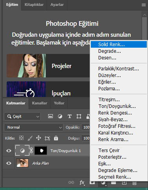This screenshot has width=148, height=190.
Task: Add a layer mask icon
Action: coord(92,183)
